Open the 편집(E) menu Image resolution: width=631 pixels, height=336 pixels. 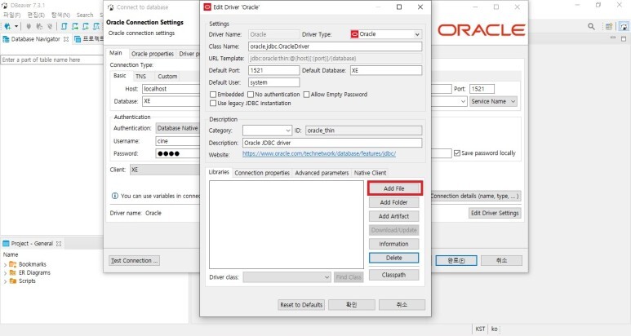coord(36,15)
